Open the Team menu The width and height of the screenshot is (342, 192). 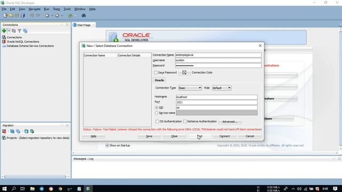pos(56,9)
